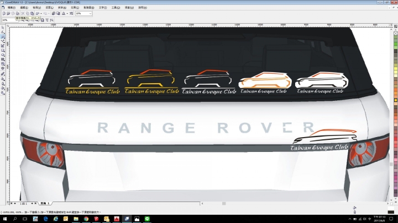The image size is (398, 223).
Task: Expand the Application Launcher dropdown arrow
Action: pos(67,13)
